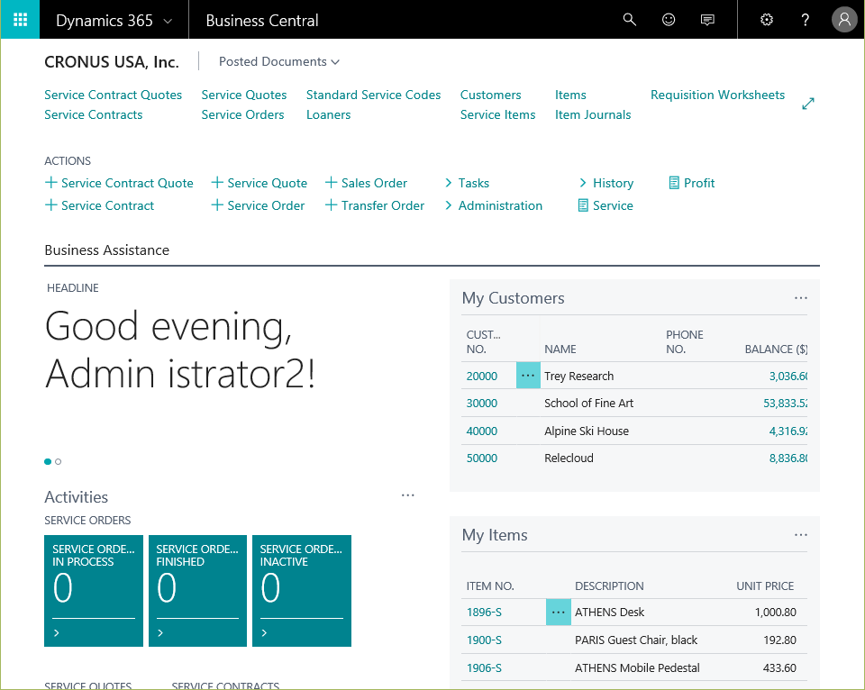Create a new Service Contract Quote

tap(119, 183)
